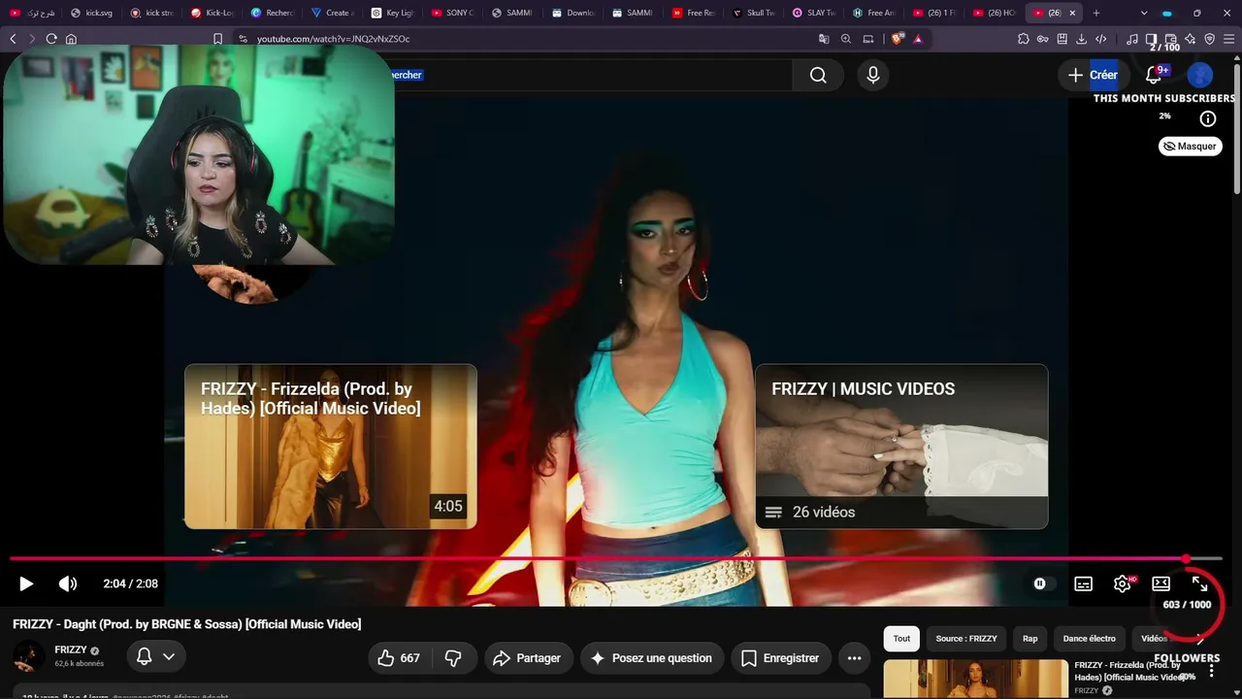
Task: Like the video with the thumbs-up button
Action: point(399,658)
